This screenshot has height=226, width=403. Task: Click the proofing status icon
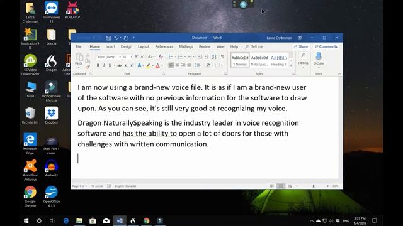[x=109, y=186]
